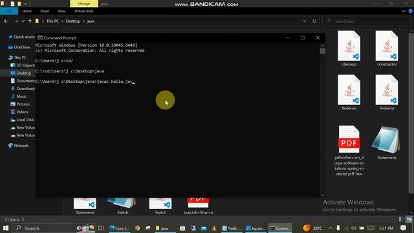
Task: Open Documents in navigation pane
Action: click(23, 81)
